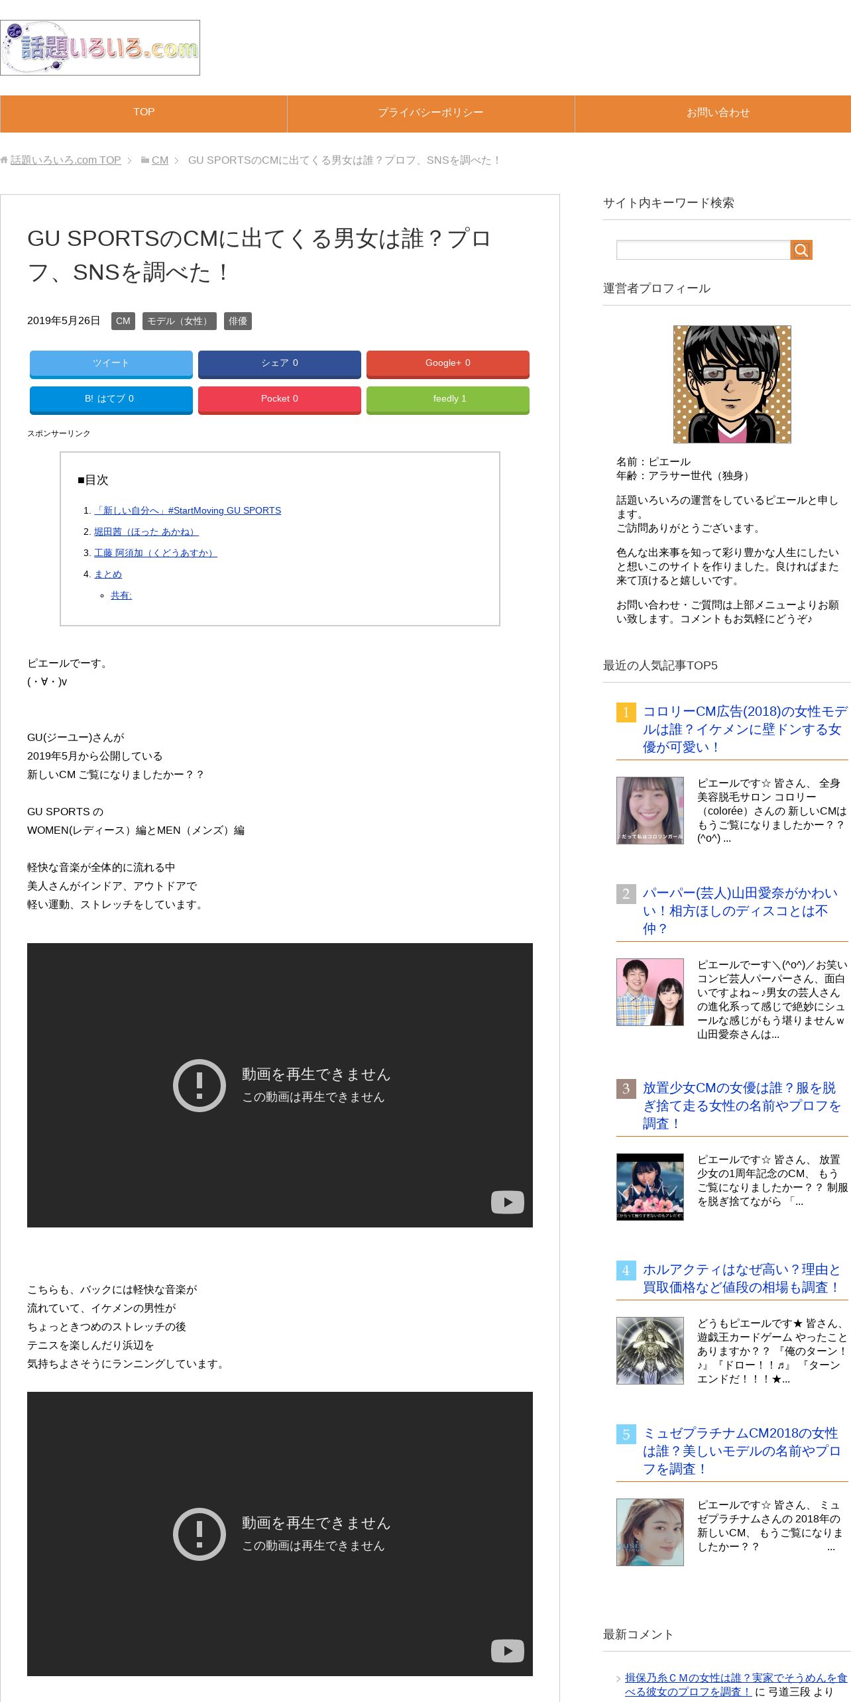Open コロリーCM広告(2018) popular article link
This screenshot has width=851, height=1702.
[x=745, y=729]
